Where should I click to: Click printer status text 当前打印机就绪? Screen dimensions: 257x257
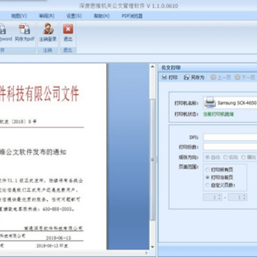click(218, 114)
